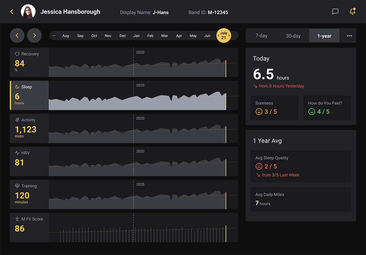Screen dimensions: 366x255
Task: Open the three-dot more options menu
Action: [349, 36]
